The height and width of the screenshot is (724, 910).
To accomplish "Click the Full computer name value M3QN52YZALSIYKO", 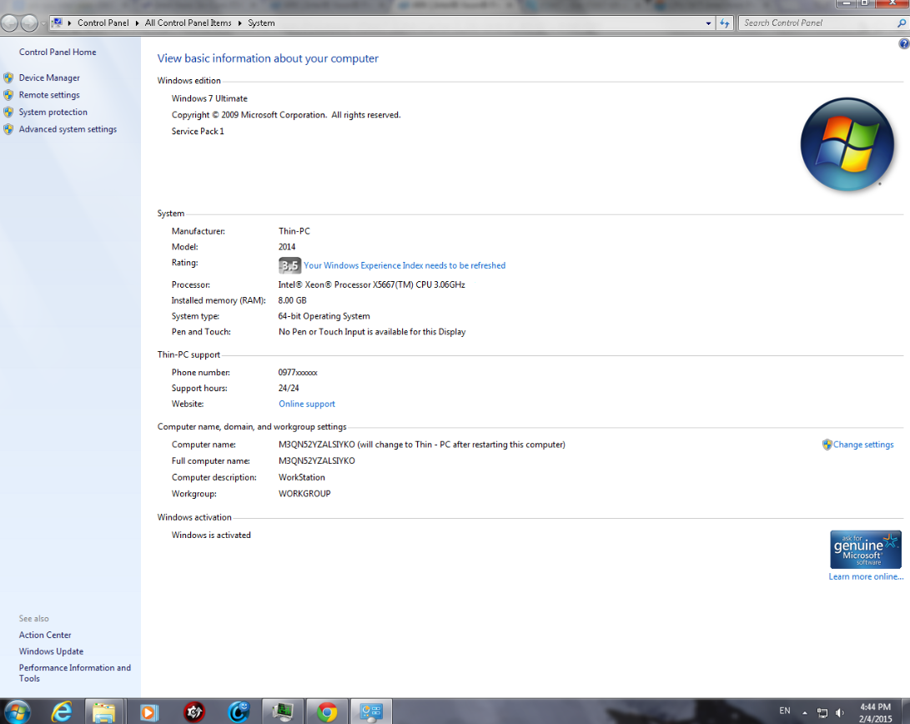I will point(317,461).
